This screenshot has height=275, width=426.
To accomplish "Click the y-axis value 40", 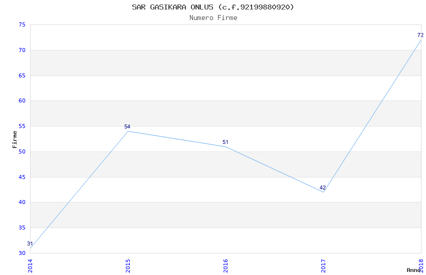I will (22, 202).
